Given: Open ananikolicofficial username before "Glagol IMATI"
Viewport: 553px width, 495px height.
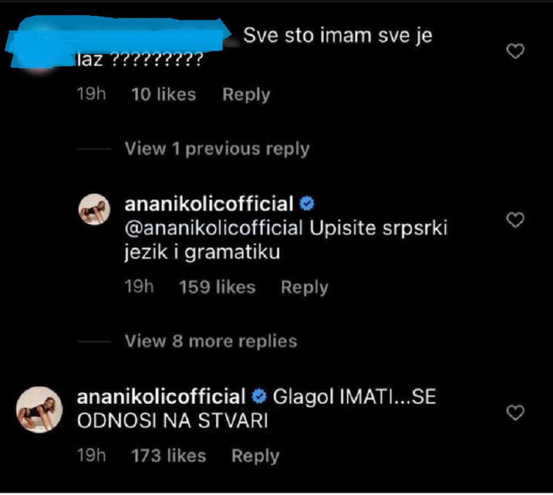Looking at the screenshot, I should coord(161,397).
